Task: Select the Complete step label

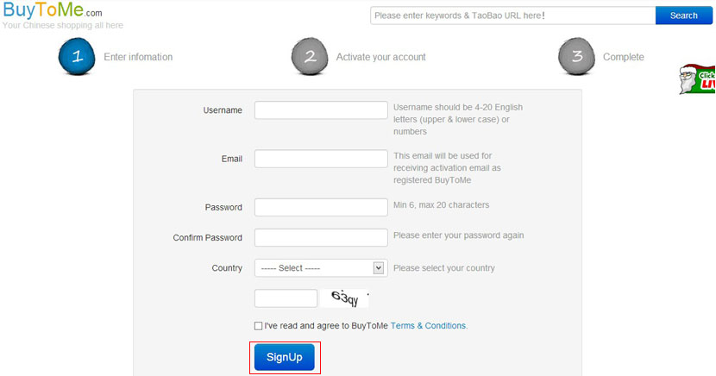Action: pos(623,57)
